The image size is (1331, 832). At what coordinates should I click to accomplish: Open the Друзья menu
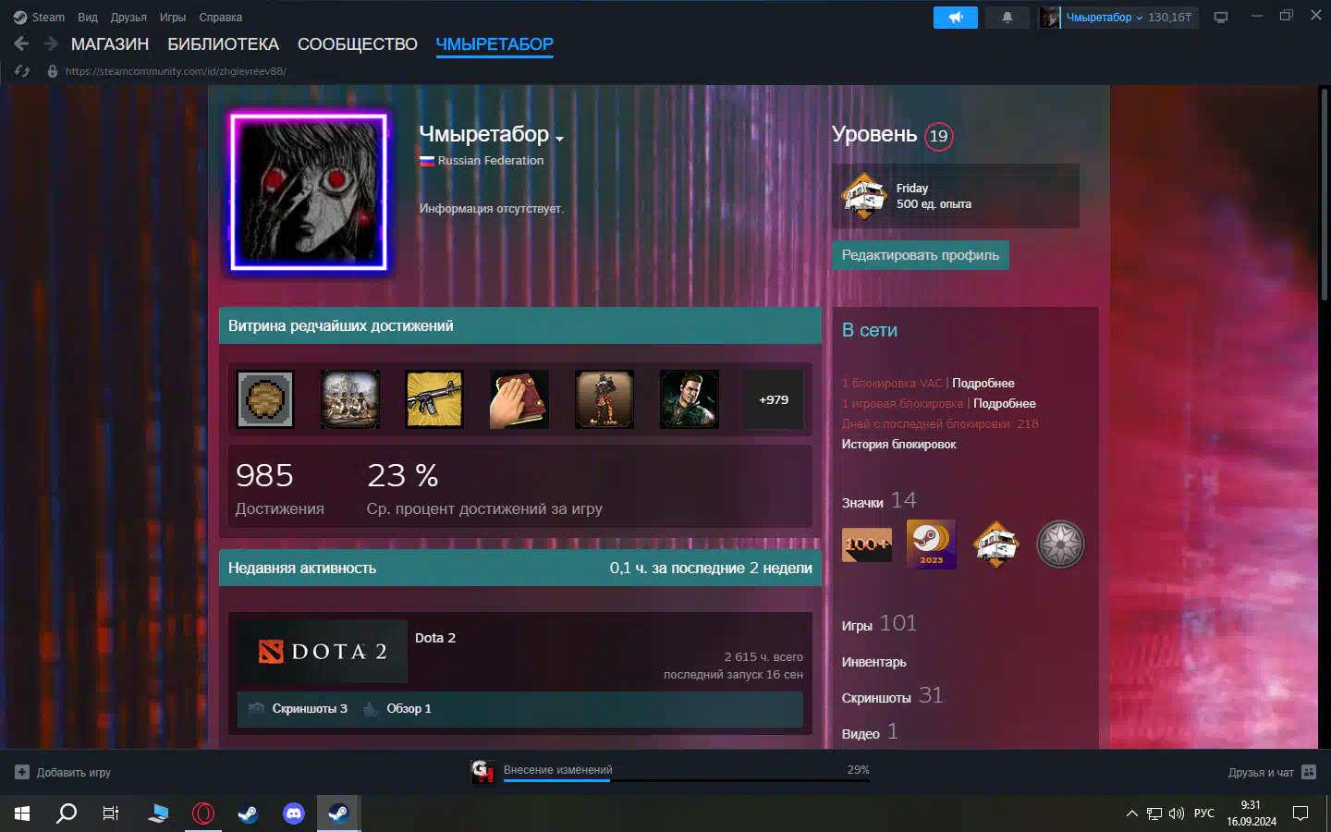click(x=128, y=18)
